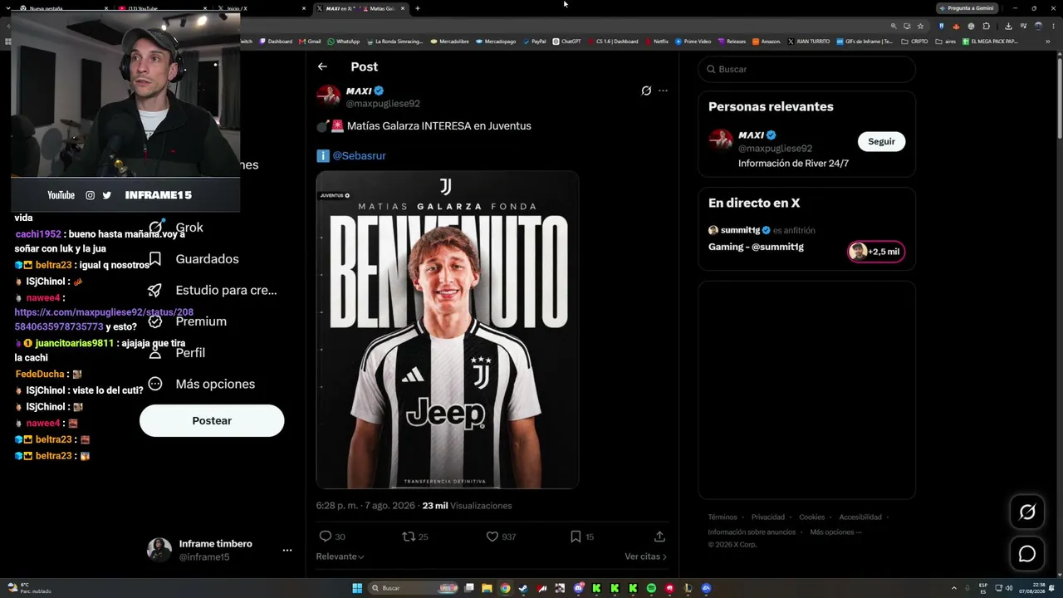The height and width of the screenshot is (598, 1063).
Task: Go to Perfil in the sidebar
Action: click(177, 353)
